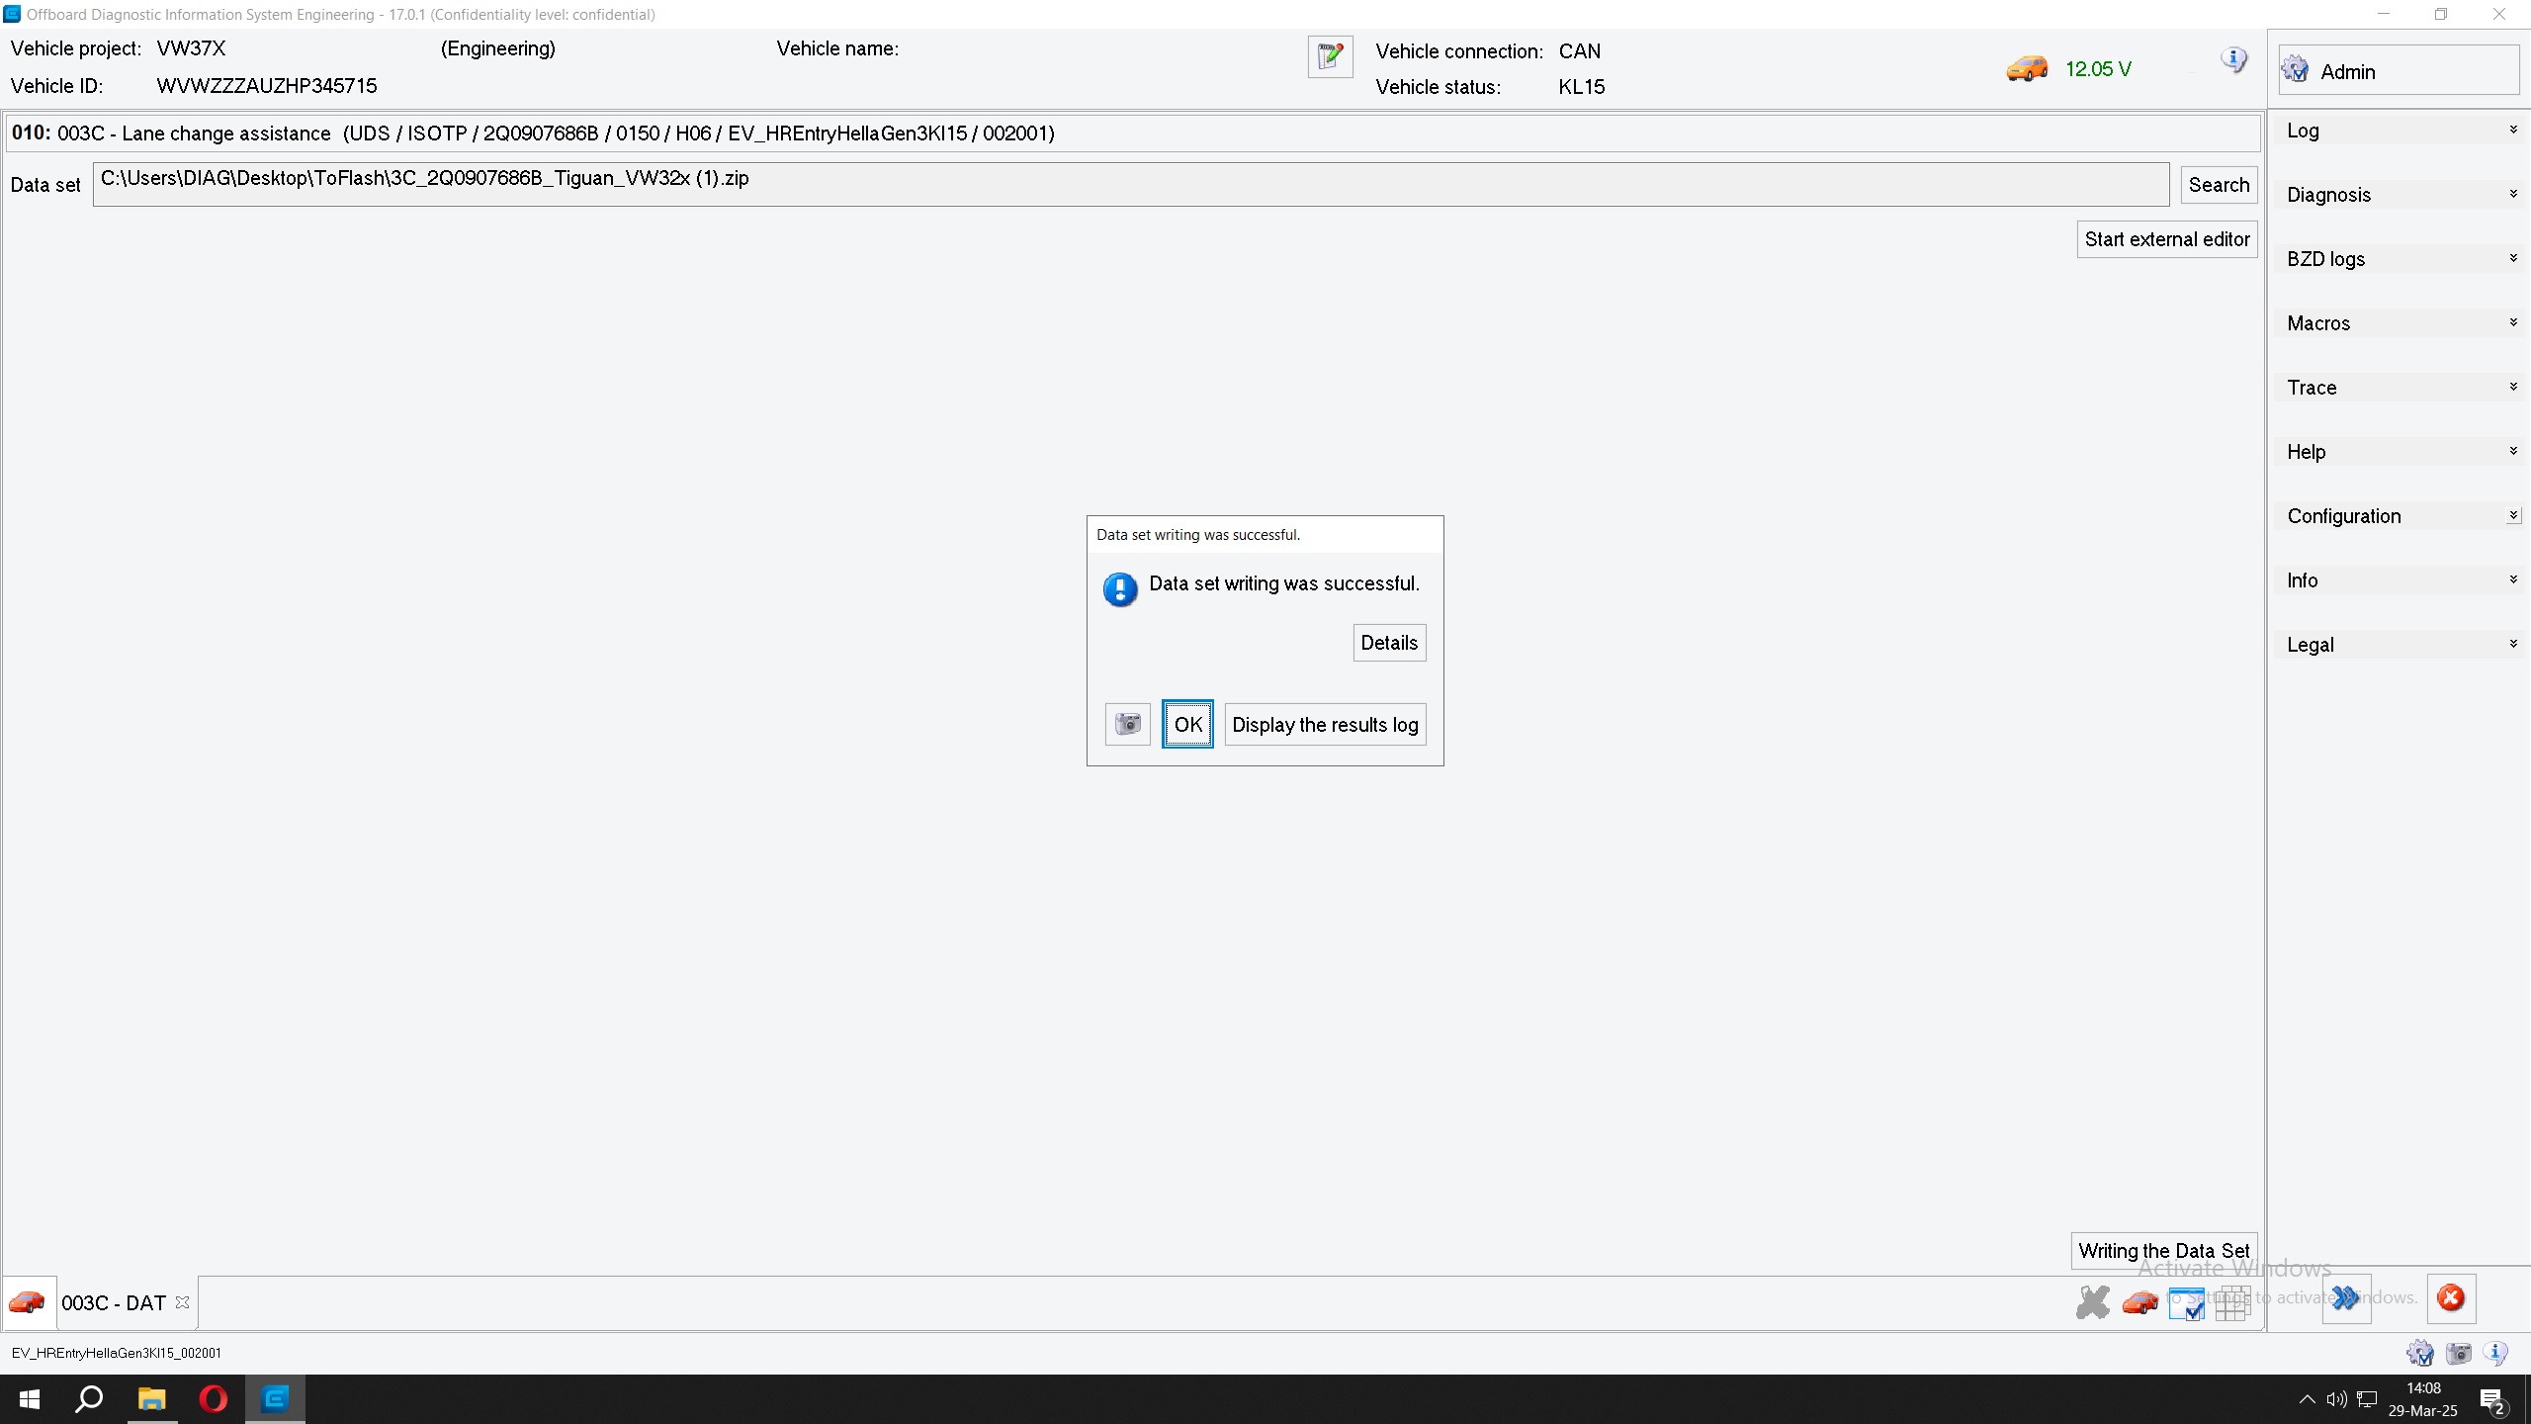Image resolution: width=2531 pixels, height=1424 pixels.
Task: Close the 003C - DAT tab
Action: point(182,1302)
